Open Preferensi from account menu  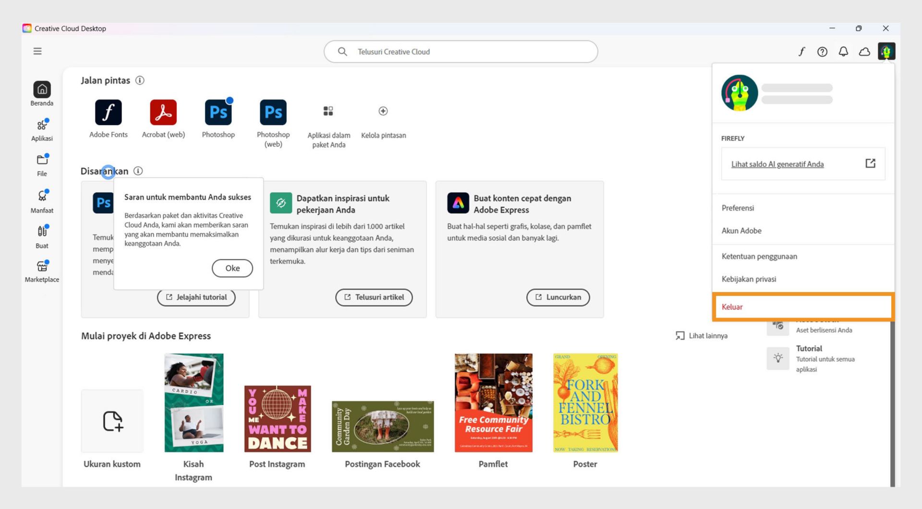738,208
